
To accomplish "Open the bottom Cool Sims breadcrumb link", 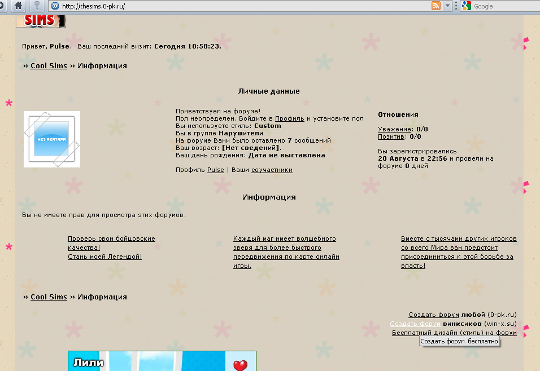I will click(x=49, y=297).
